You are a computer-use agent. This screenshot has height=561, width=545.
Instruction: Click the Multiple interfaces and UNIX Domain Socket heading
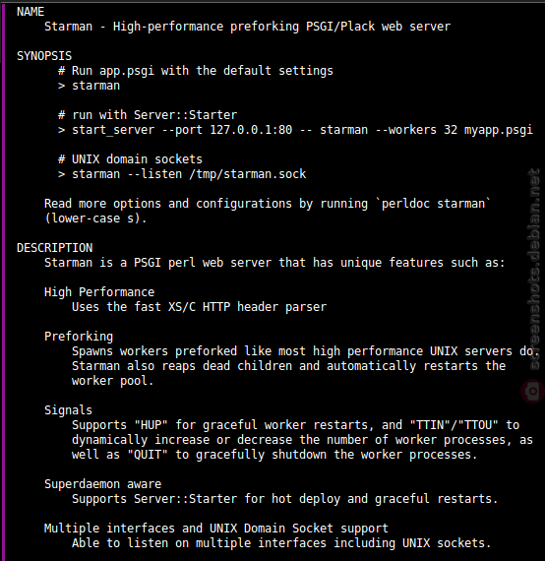pos(216,529)
